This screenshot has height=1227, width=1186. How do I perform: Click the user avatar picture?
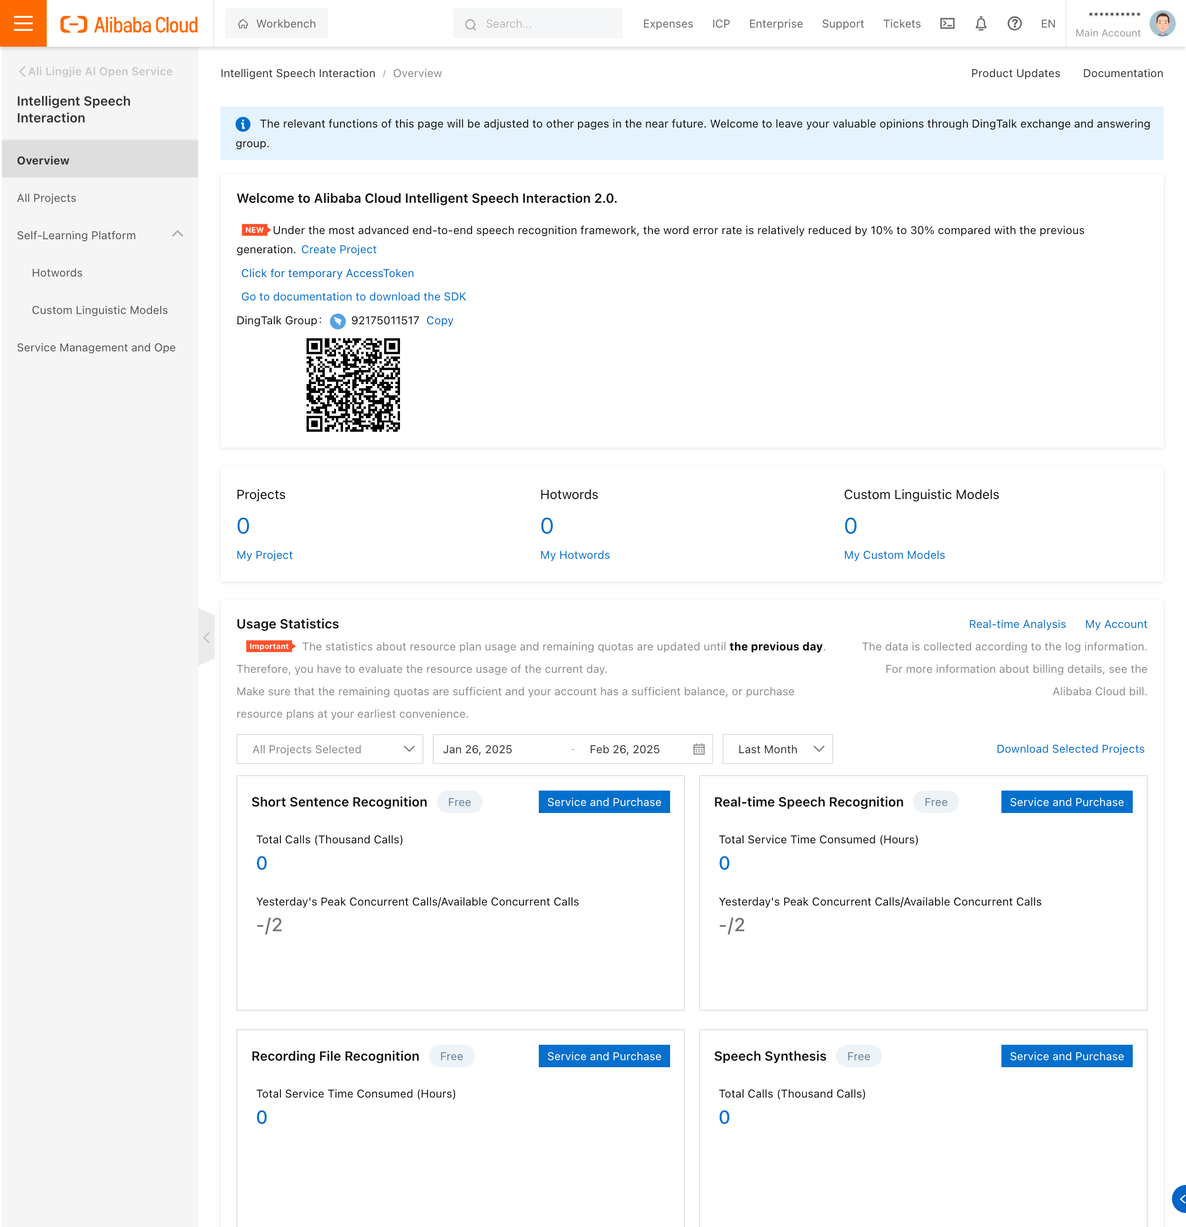coord(1162,24)
